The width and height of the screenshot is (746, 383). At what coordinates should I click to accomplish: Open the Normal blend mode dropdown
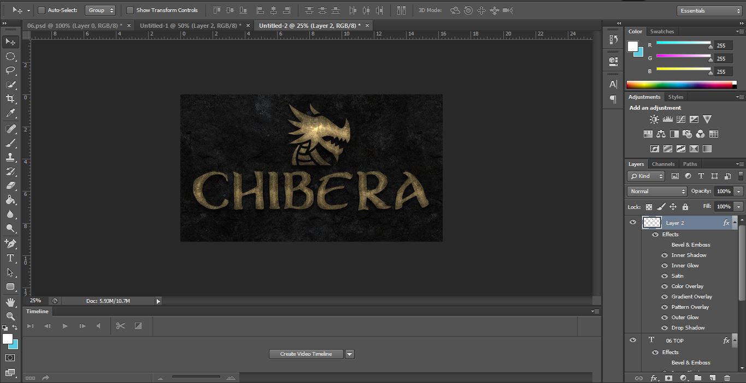pyautogui.click(x=657, y=191)
